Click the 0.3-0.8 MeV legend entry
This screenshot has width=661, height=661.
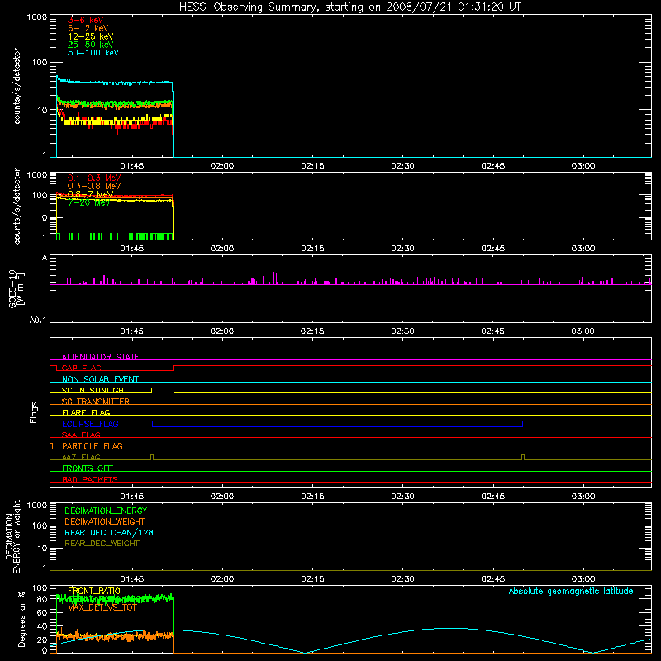pyautogui.click(x=94, y=186)
